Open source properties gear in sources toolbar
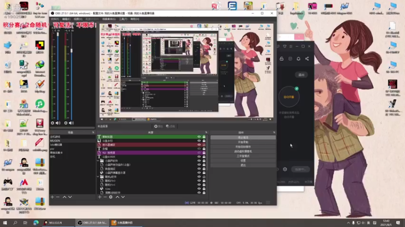 tap(111, 197)
